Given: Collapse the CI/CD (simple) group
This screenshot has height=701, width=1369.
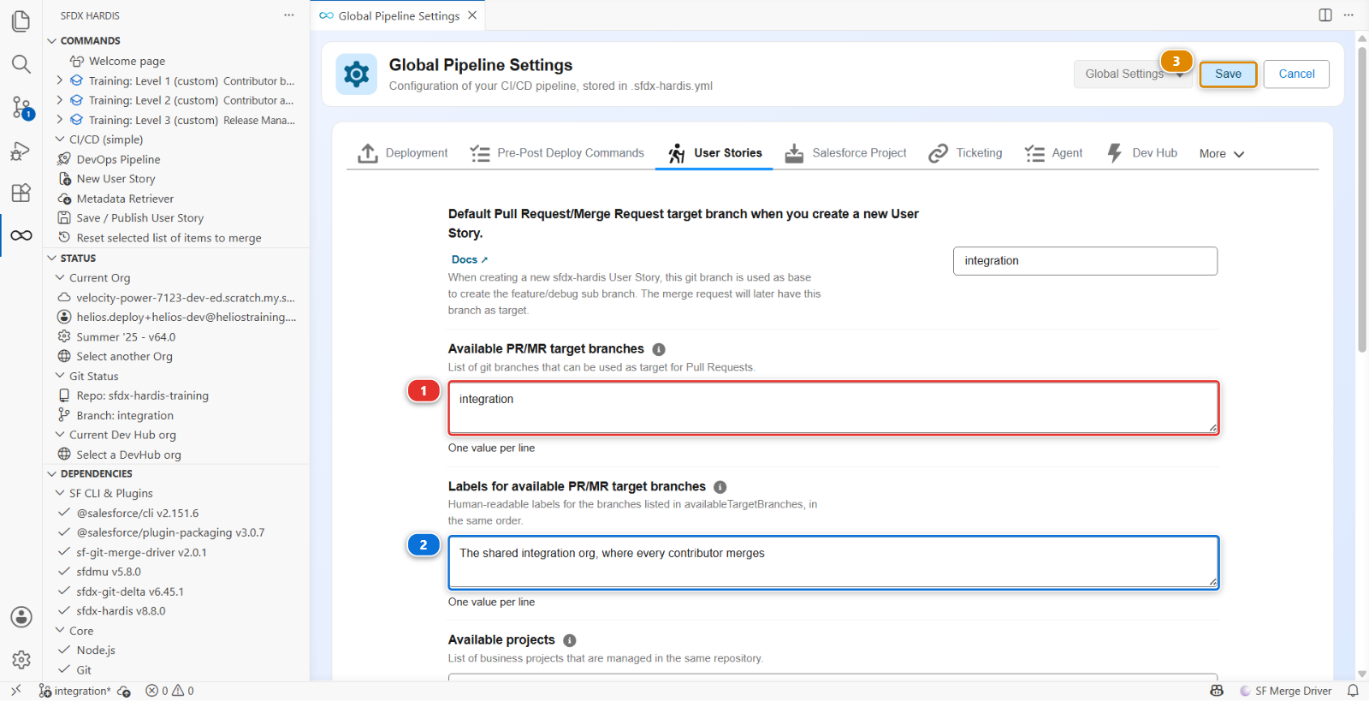Looking at the screenshot, I should (x=60, y=140).
